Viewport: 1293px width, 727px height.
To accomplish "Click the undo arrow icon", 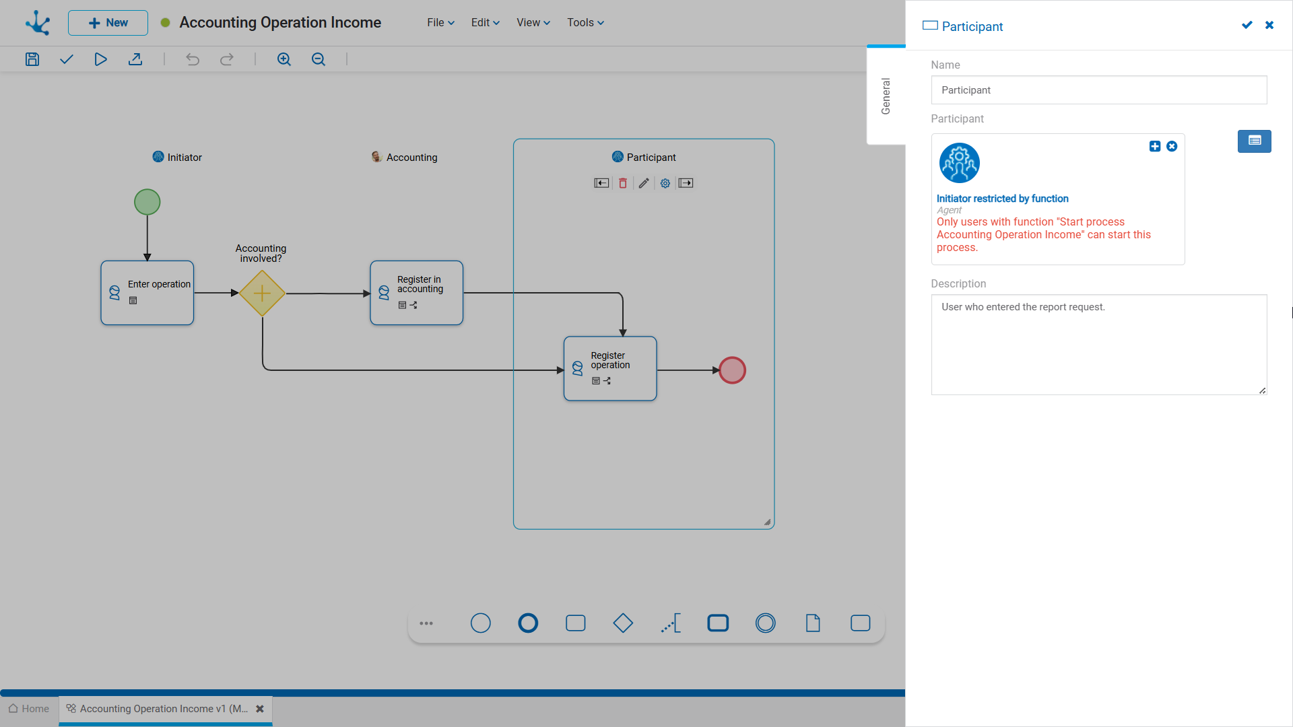I will click(193, 59).
